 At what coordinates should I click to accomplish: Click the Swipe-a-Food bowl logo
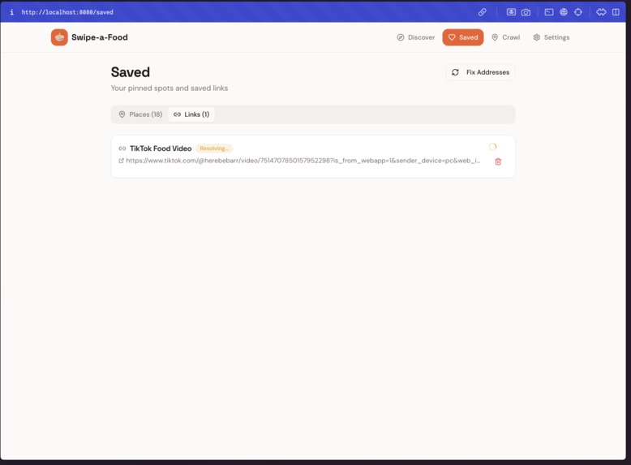pyautogui.click(x=59, y=37)
